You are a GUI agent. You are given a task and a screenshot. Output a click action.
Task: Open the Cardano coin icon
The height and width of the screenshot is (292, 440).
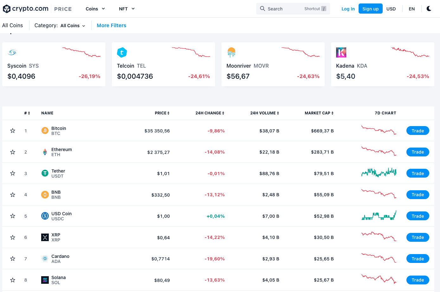pyautogui.click(x=45, y=259)
